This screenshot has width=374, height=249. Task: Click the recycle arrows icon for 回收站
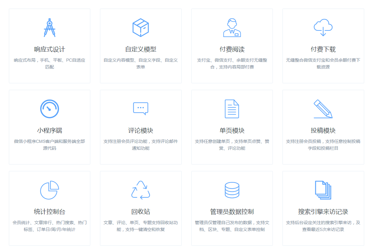(141, 190)
